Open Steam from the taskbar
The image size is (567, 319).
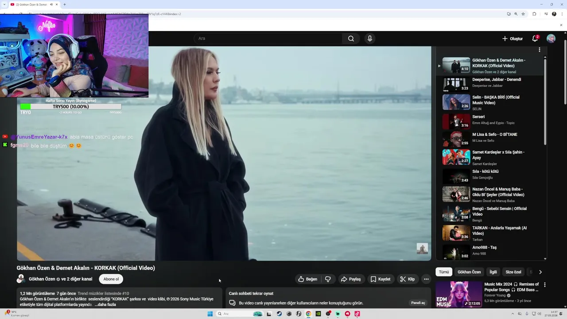coord(279,314)
